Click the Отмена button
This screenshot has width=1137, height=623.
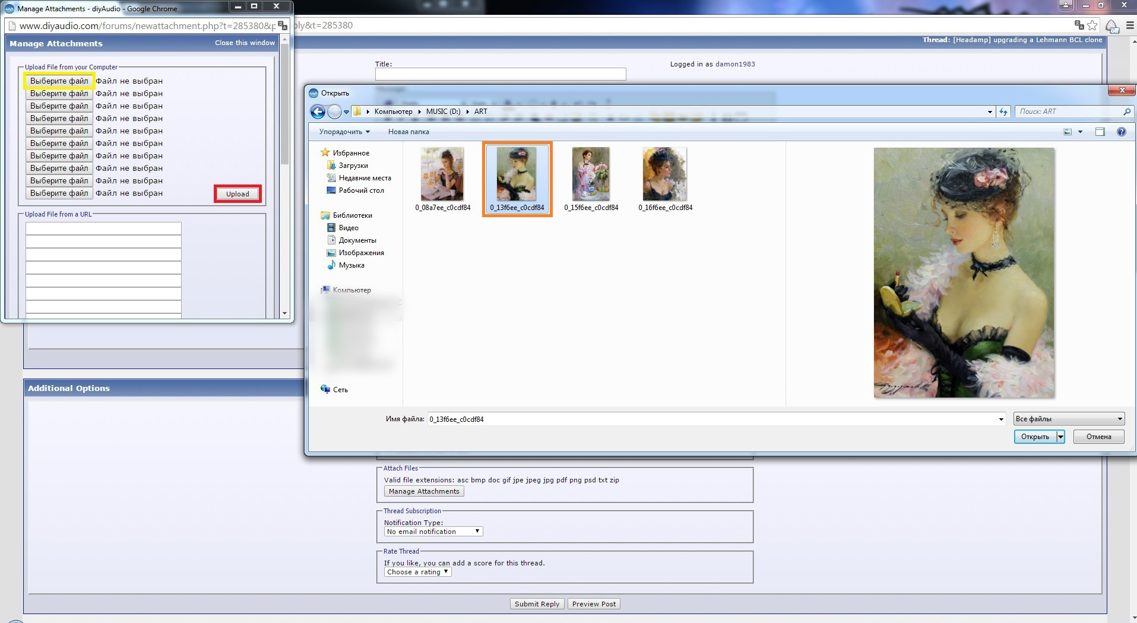tap(1098, 437)
